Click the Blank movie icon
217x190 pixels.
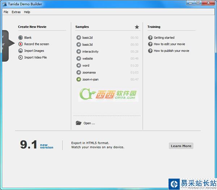[21, 37]
